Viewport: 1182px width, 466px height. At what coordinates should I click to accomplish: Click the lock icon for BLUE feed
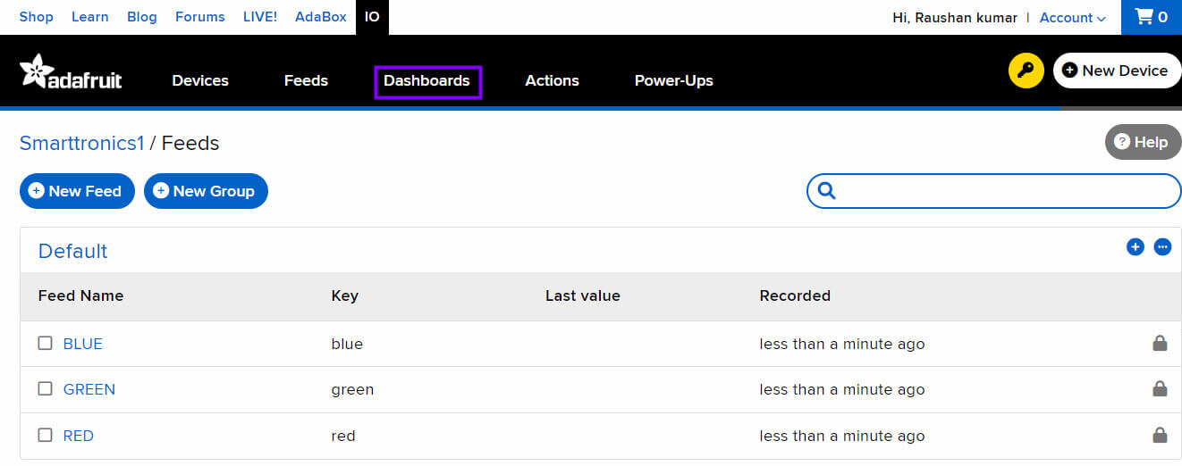(x=1160, y=343)
